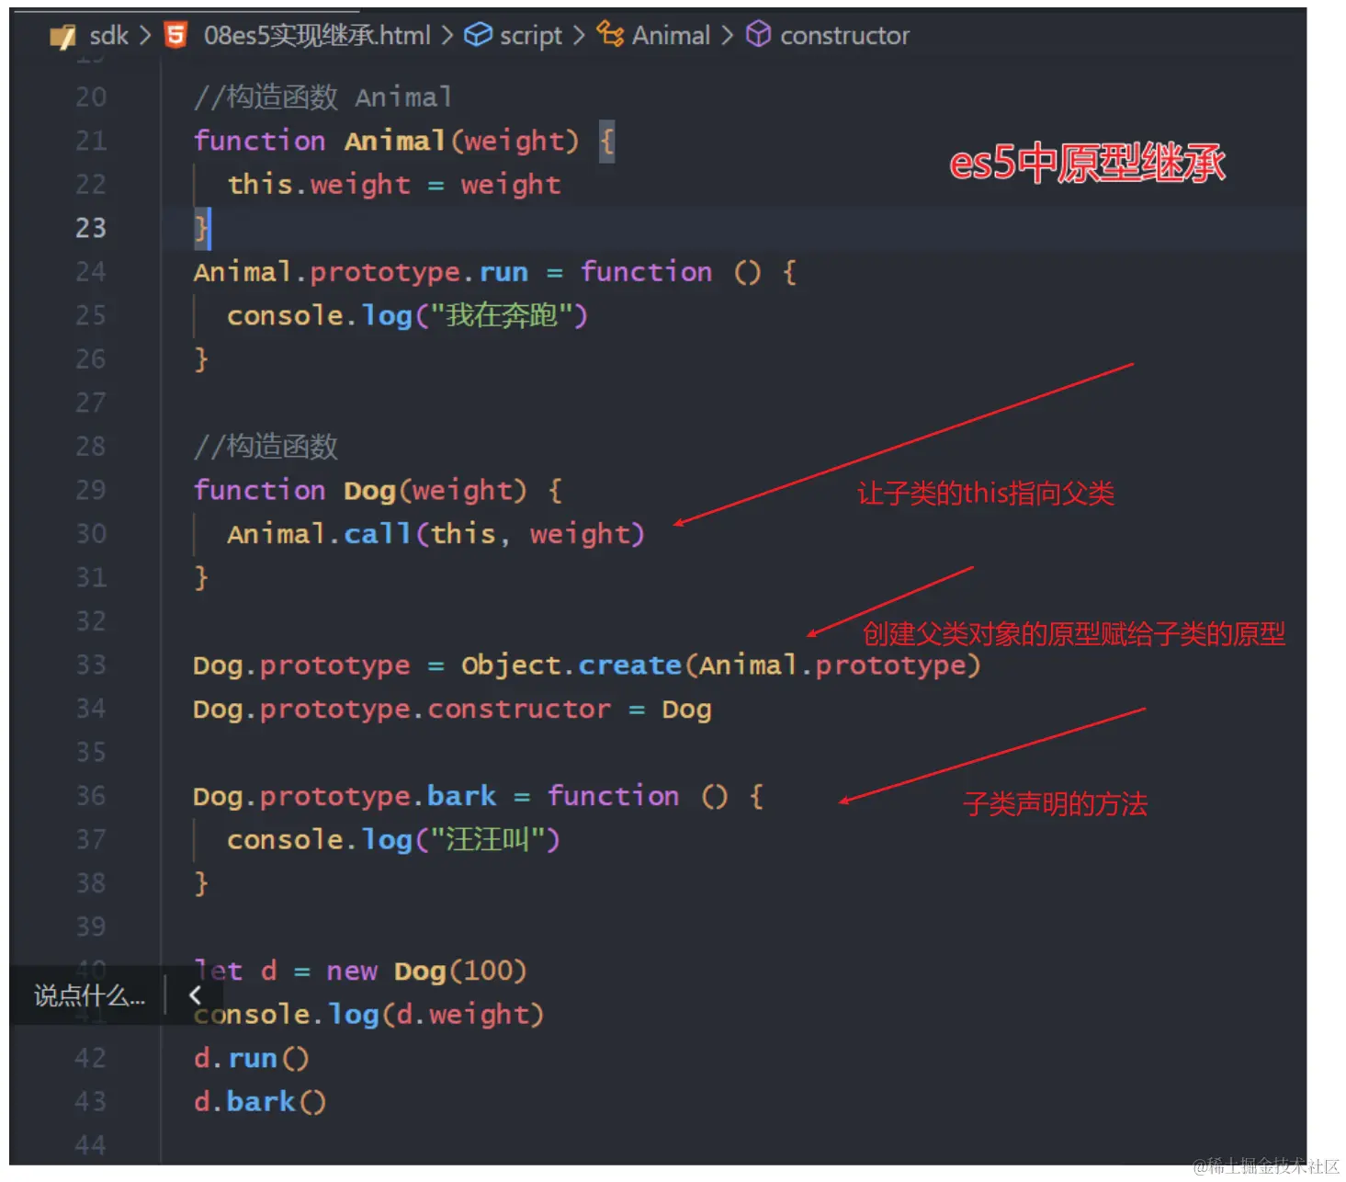Viewport: 1346px width, 1182px height.
Task: Click line number 29 in the gutter
Action: click(91, 490)
